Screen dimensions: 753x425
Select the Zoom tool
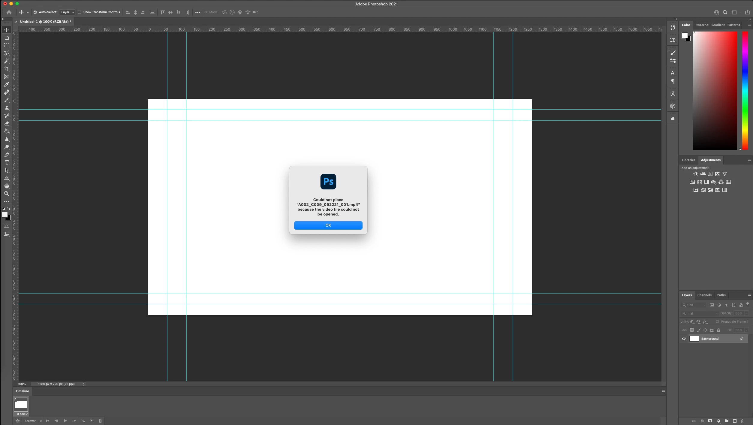7,194
